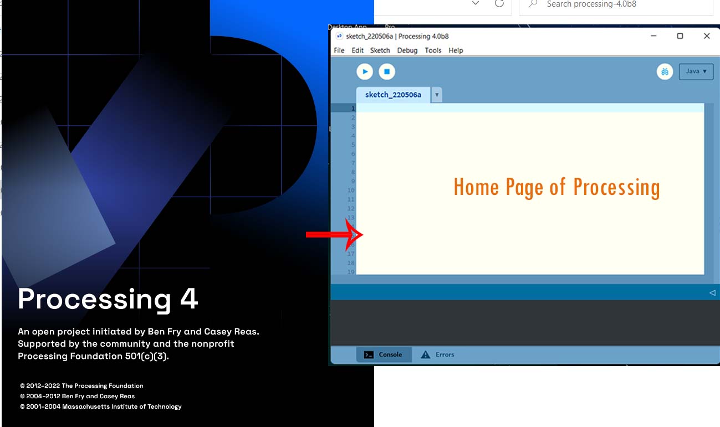
Task: Expand the Explorer address bar history dropdown
Action: tap(475, 3)
